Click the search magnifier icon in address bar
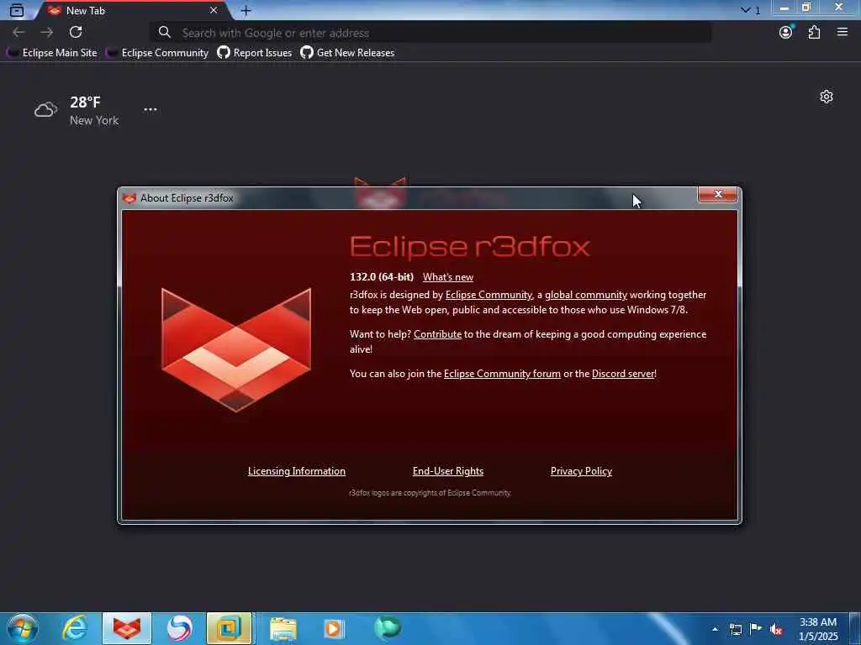Screen dimensions: 861x645 [164, 33]
